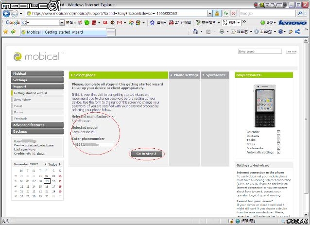Click the Go to step 2 button
This screenshot has height=225, width=310.
click(146, 154)
